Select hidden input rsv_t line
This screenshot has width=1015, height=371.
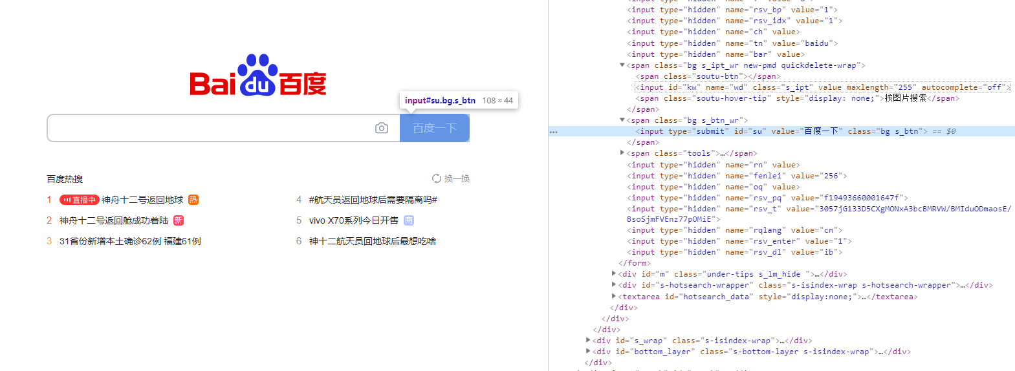click(819, 214)
